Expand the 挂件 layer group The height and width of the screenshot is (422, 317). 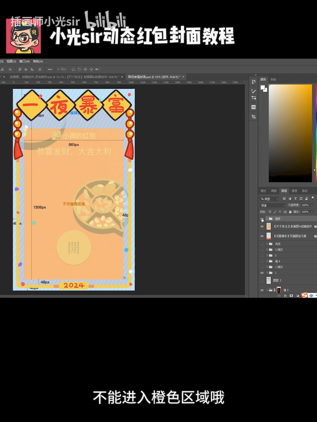(267, 219)
